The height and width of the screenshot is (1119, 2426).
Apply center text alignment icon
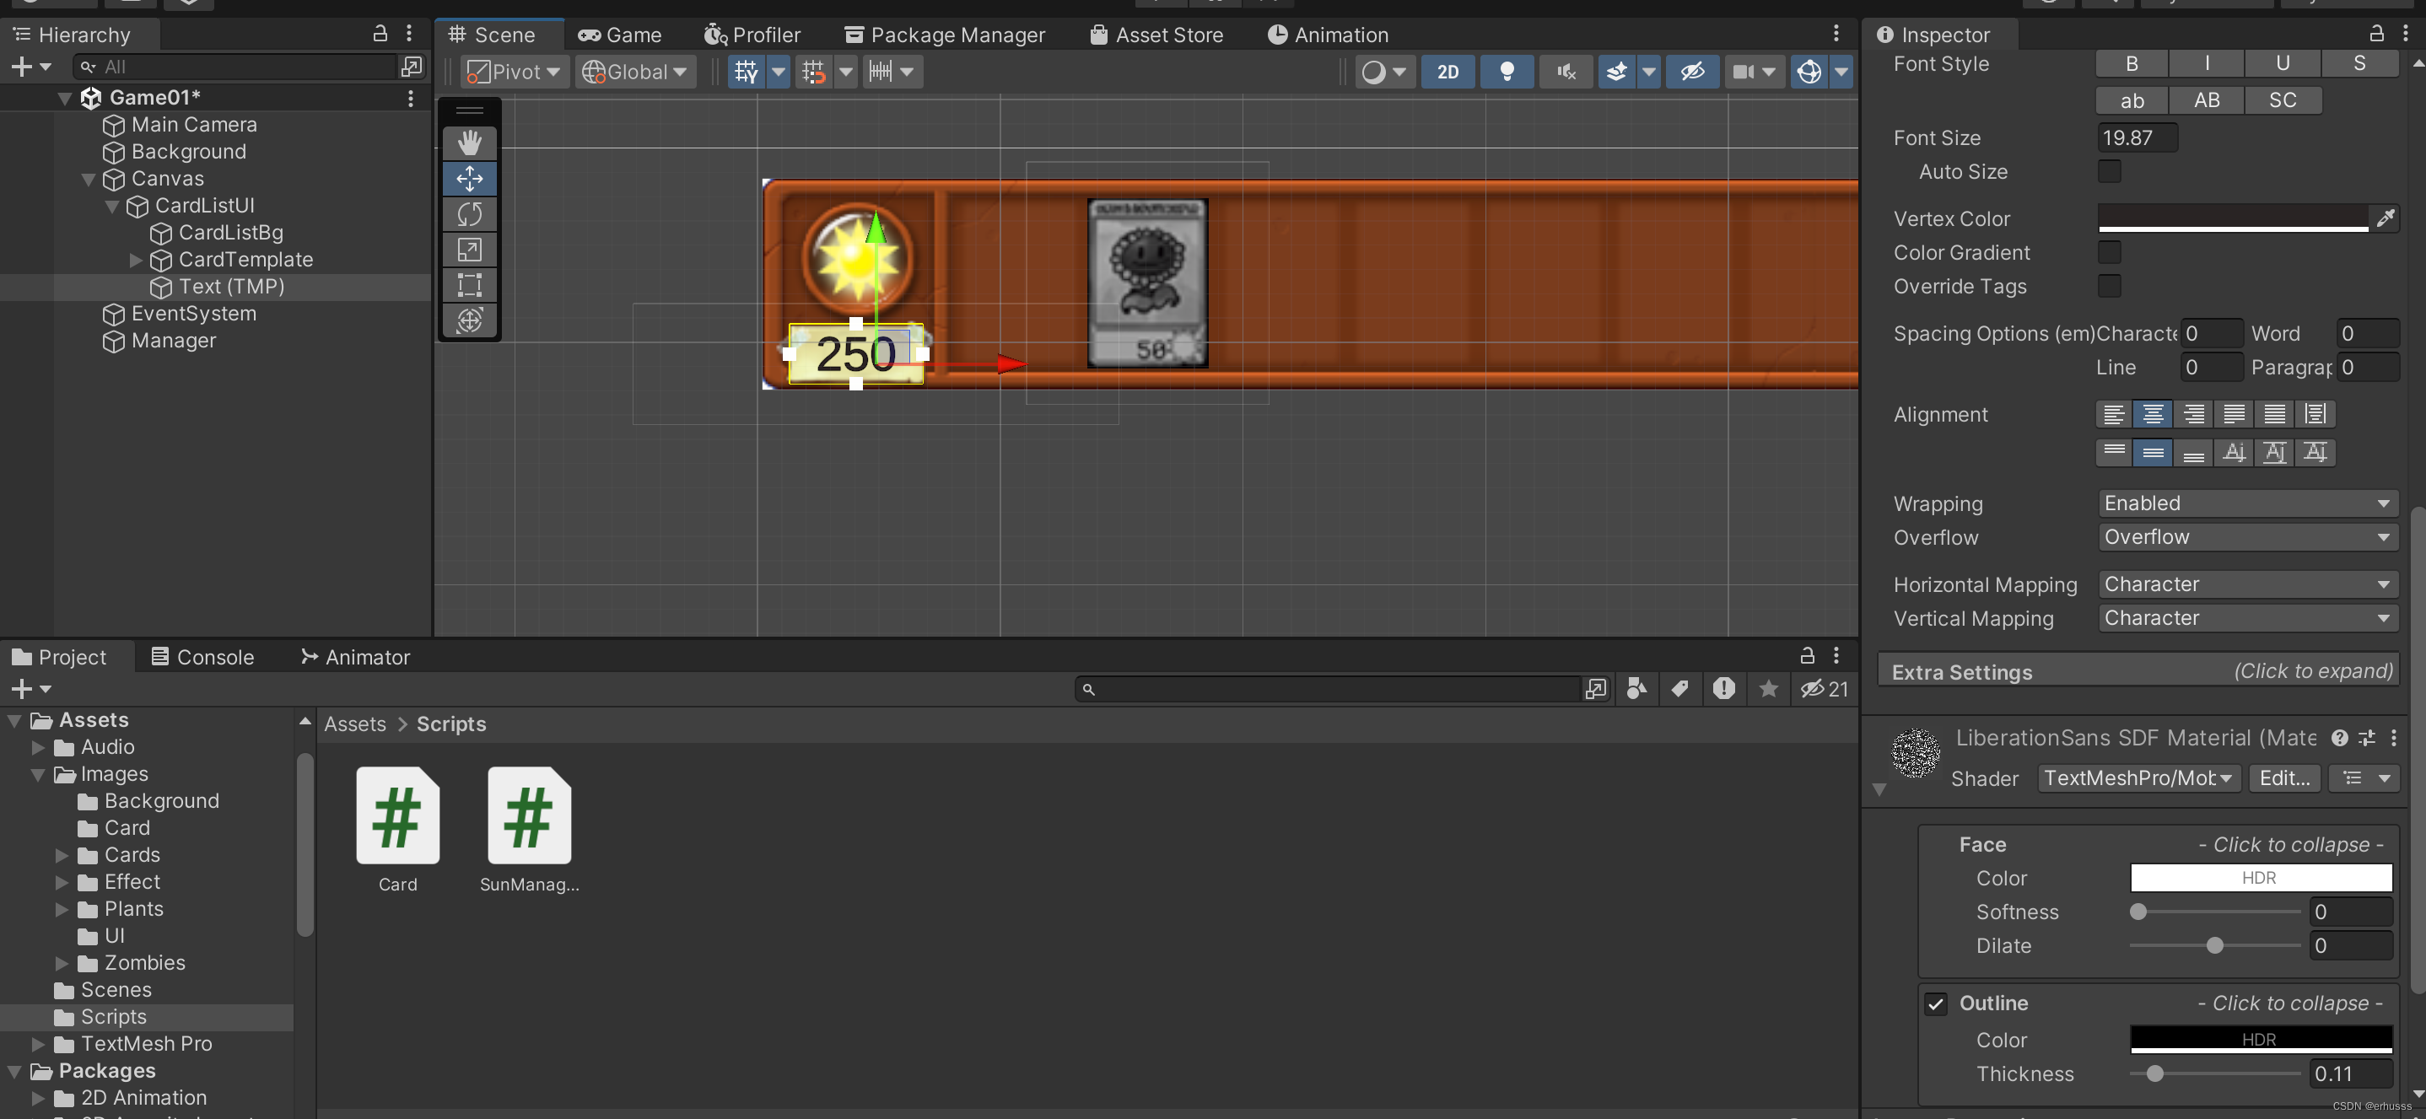pyautogui.click(x=2153, y=414)
